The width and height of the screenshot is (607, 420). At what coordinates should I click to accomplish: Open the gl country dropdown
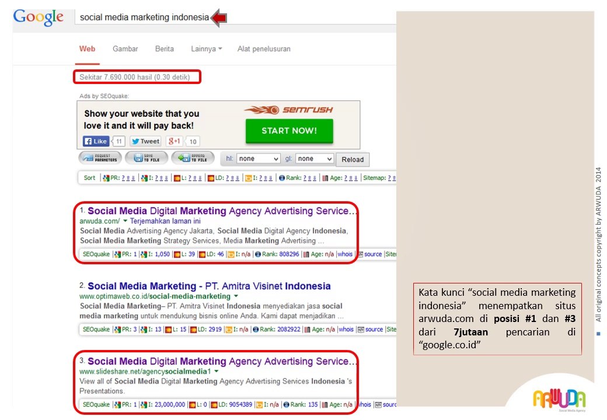click(x=314, y=159)
